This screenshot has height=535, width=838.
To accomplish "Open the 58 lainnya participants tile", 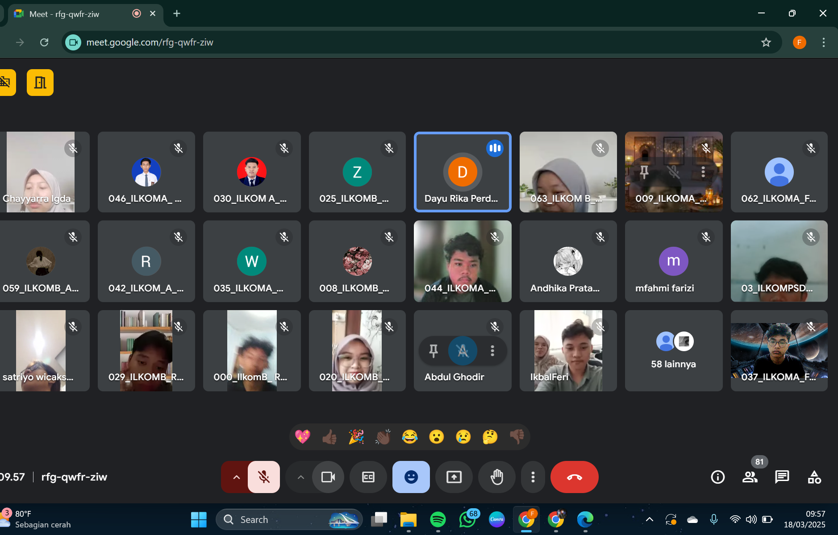I will tap(673, 351).
